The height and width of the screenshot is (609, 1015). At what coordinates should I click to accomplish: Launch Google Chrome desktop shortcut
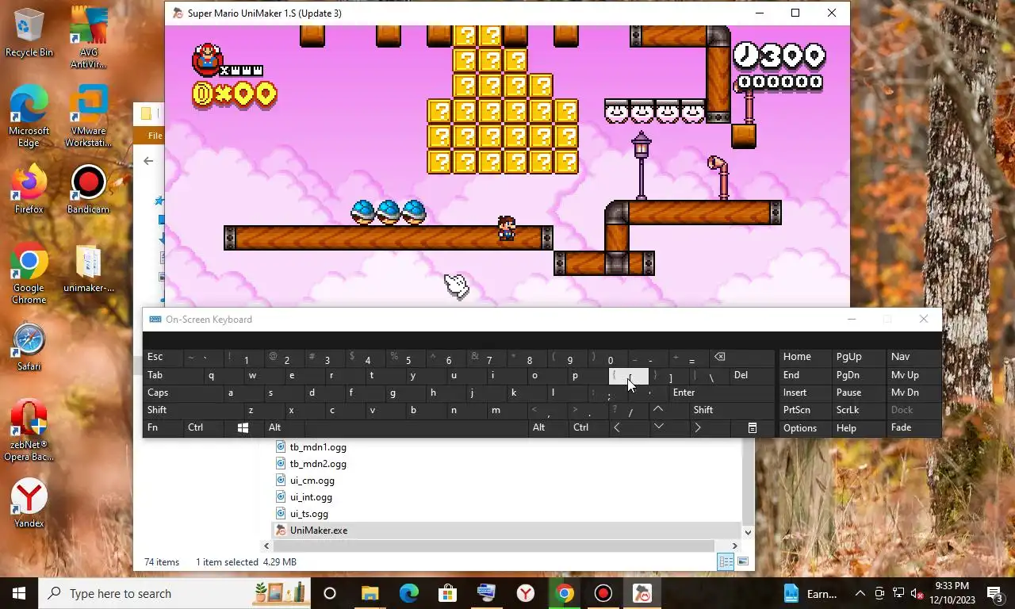coord(29,274)
